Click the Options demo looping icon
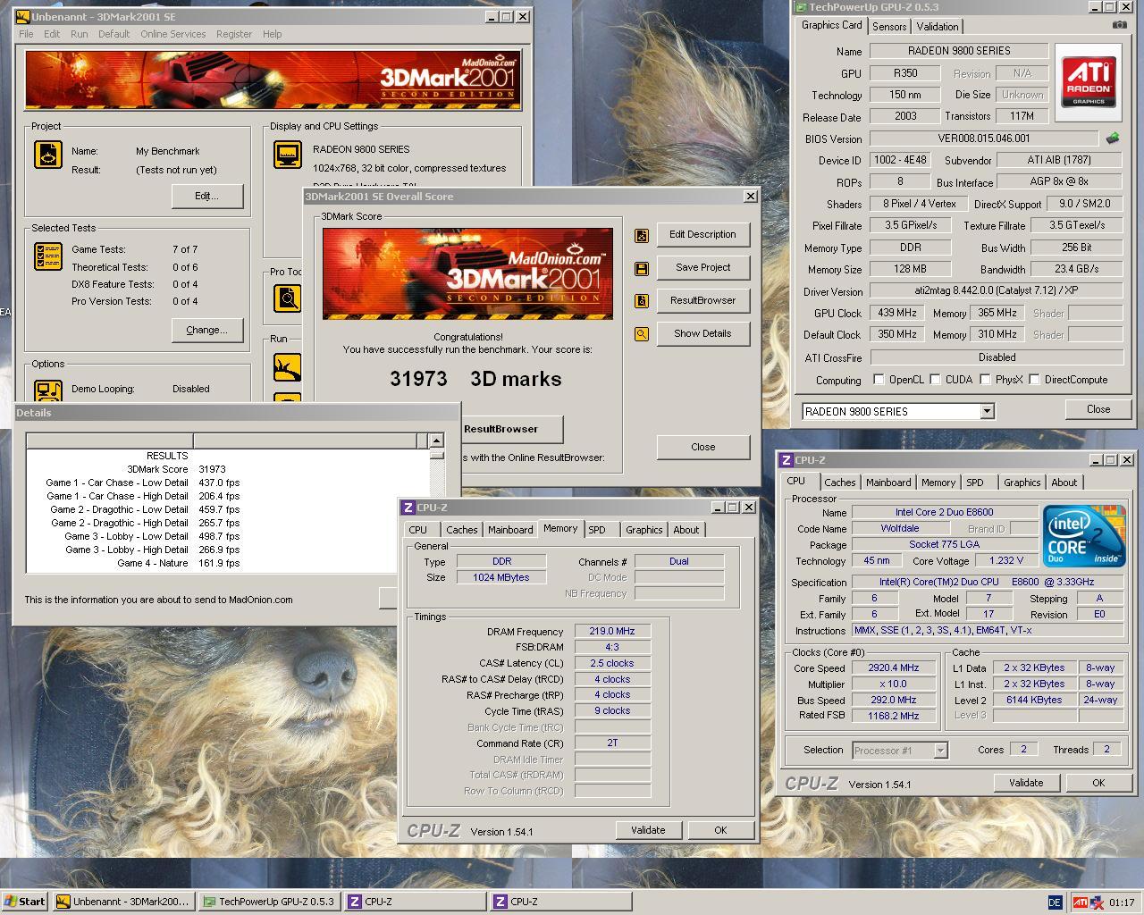This screenshot has width=1144, height=915. 47,391
